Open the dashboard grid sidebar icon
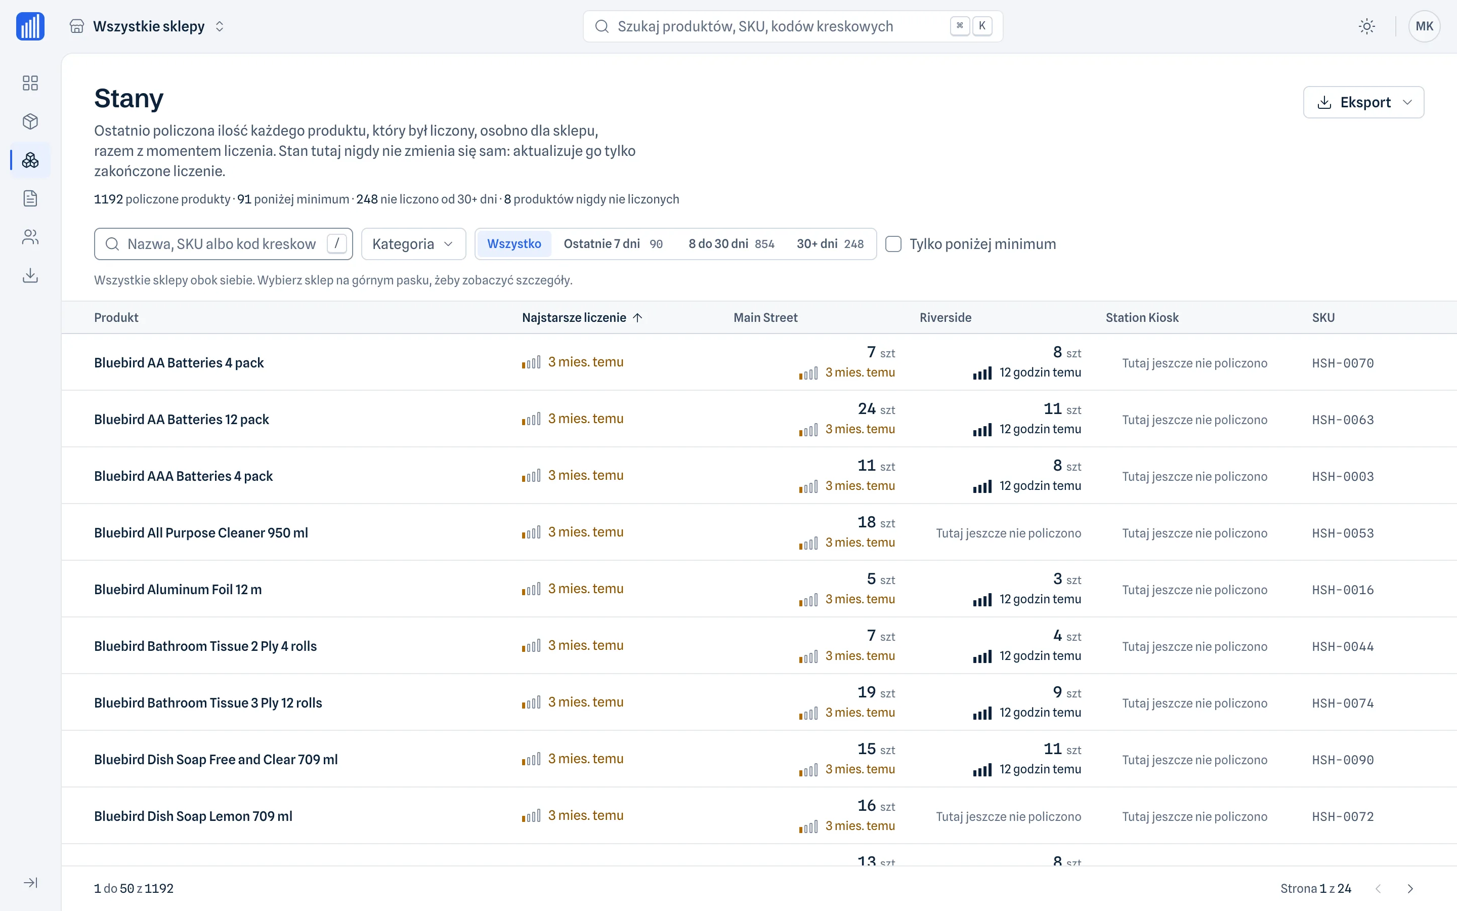Viewport: 1457px width, 911px height. 30,82
